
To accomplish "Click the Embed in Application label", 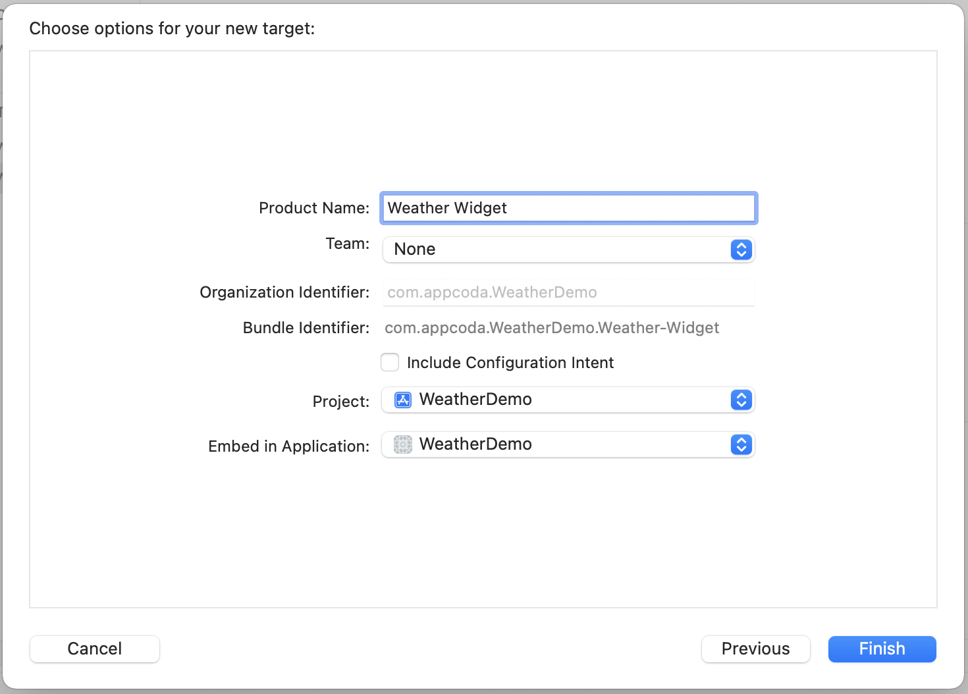I will (288, 446).
